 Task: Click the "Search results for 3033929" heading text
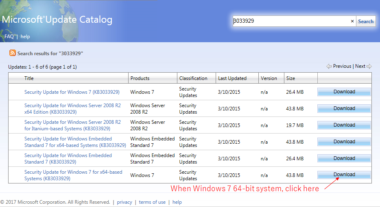50,54
